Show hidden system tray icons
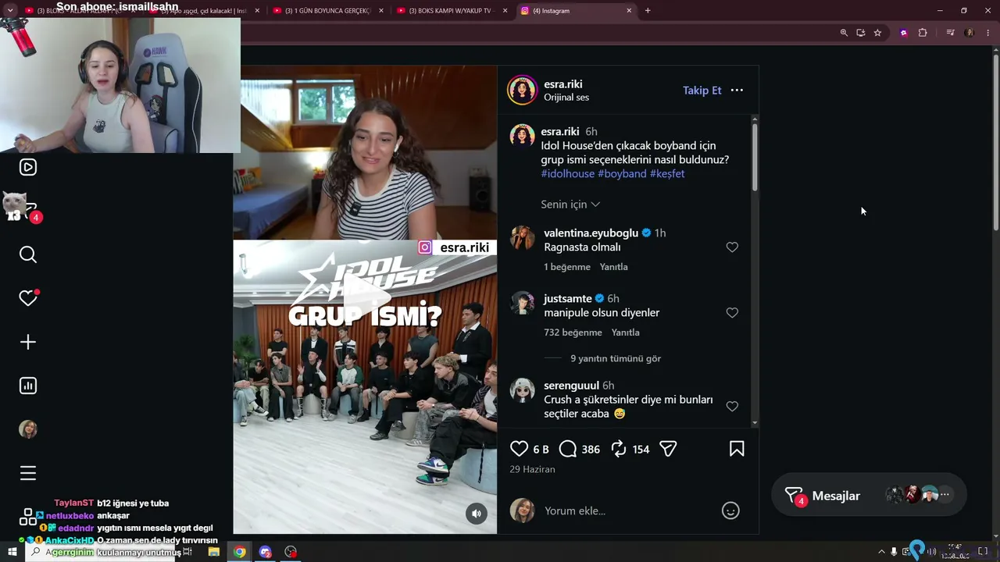1000x562 pixels. pos(882,552)
